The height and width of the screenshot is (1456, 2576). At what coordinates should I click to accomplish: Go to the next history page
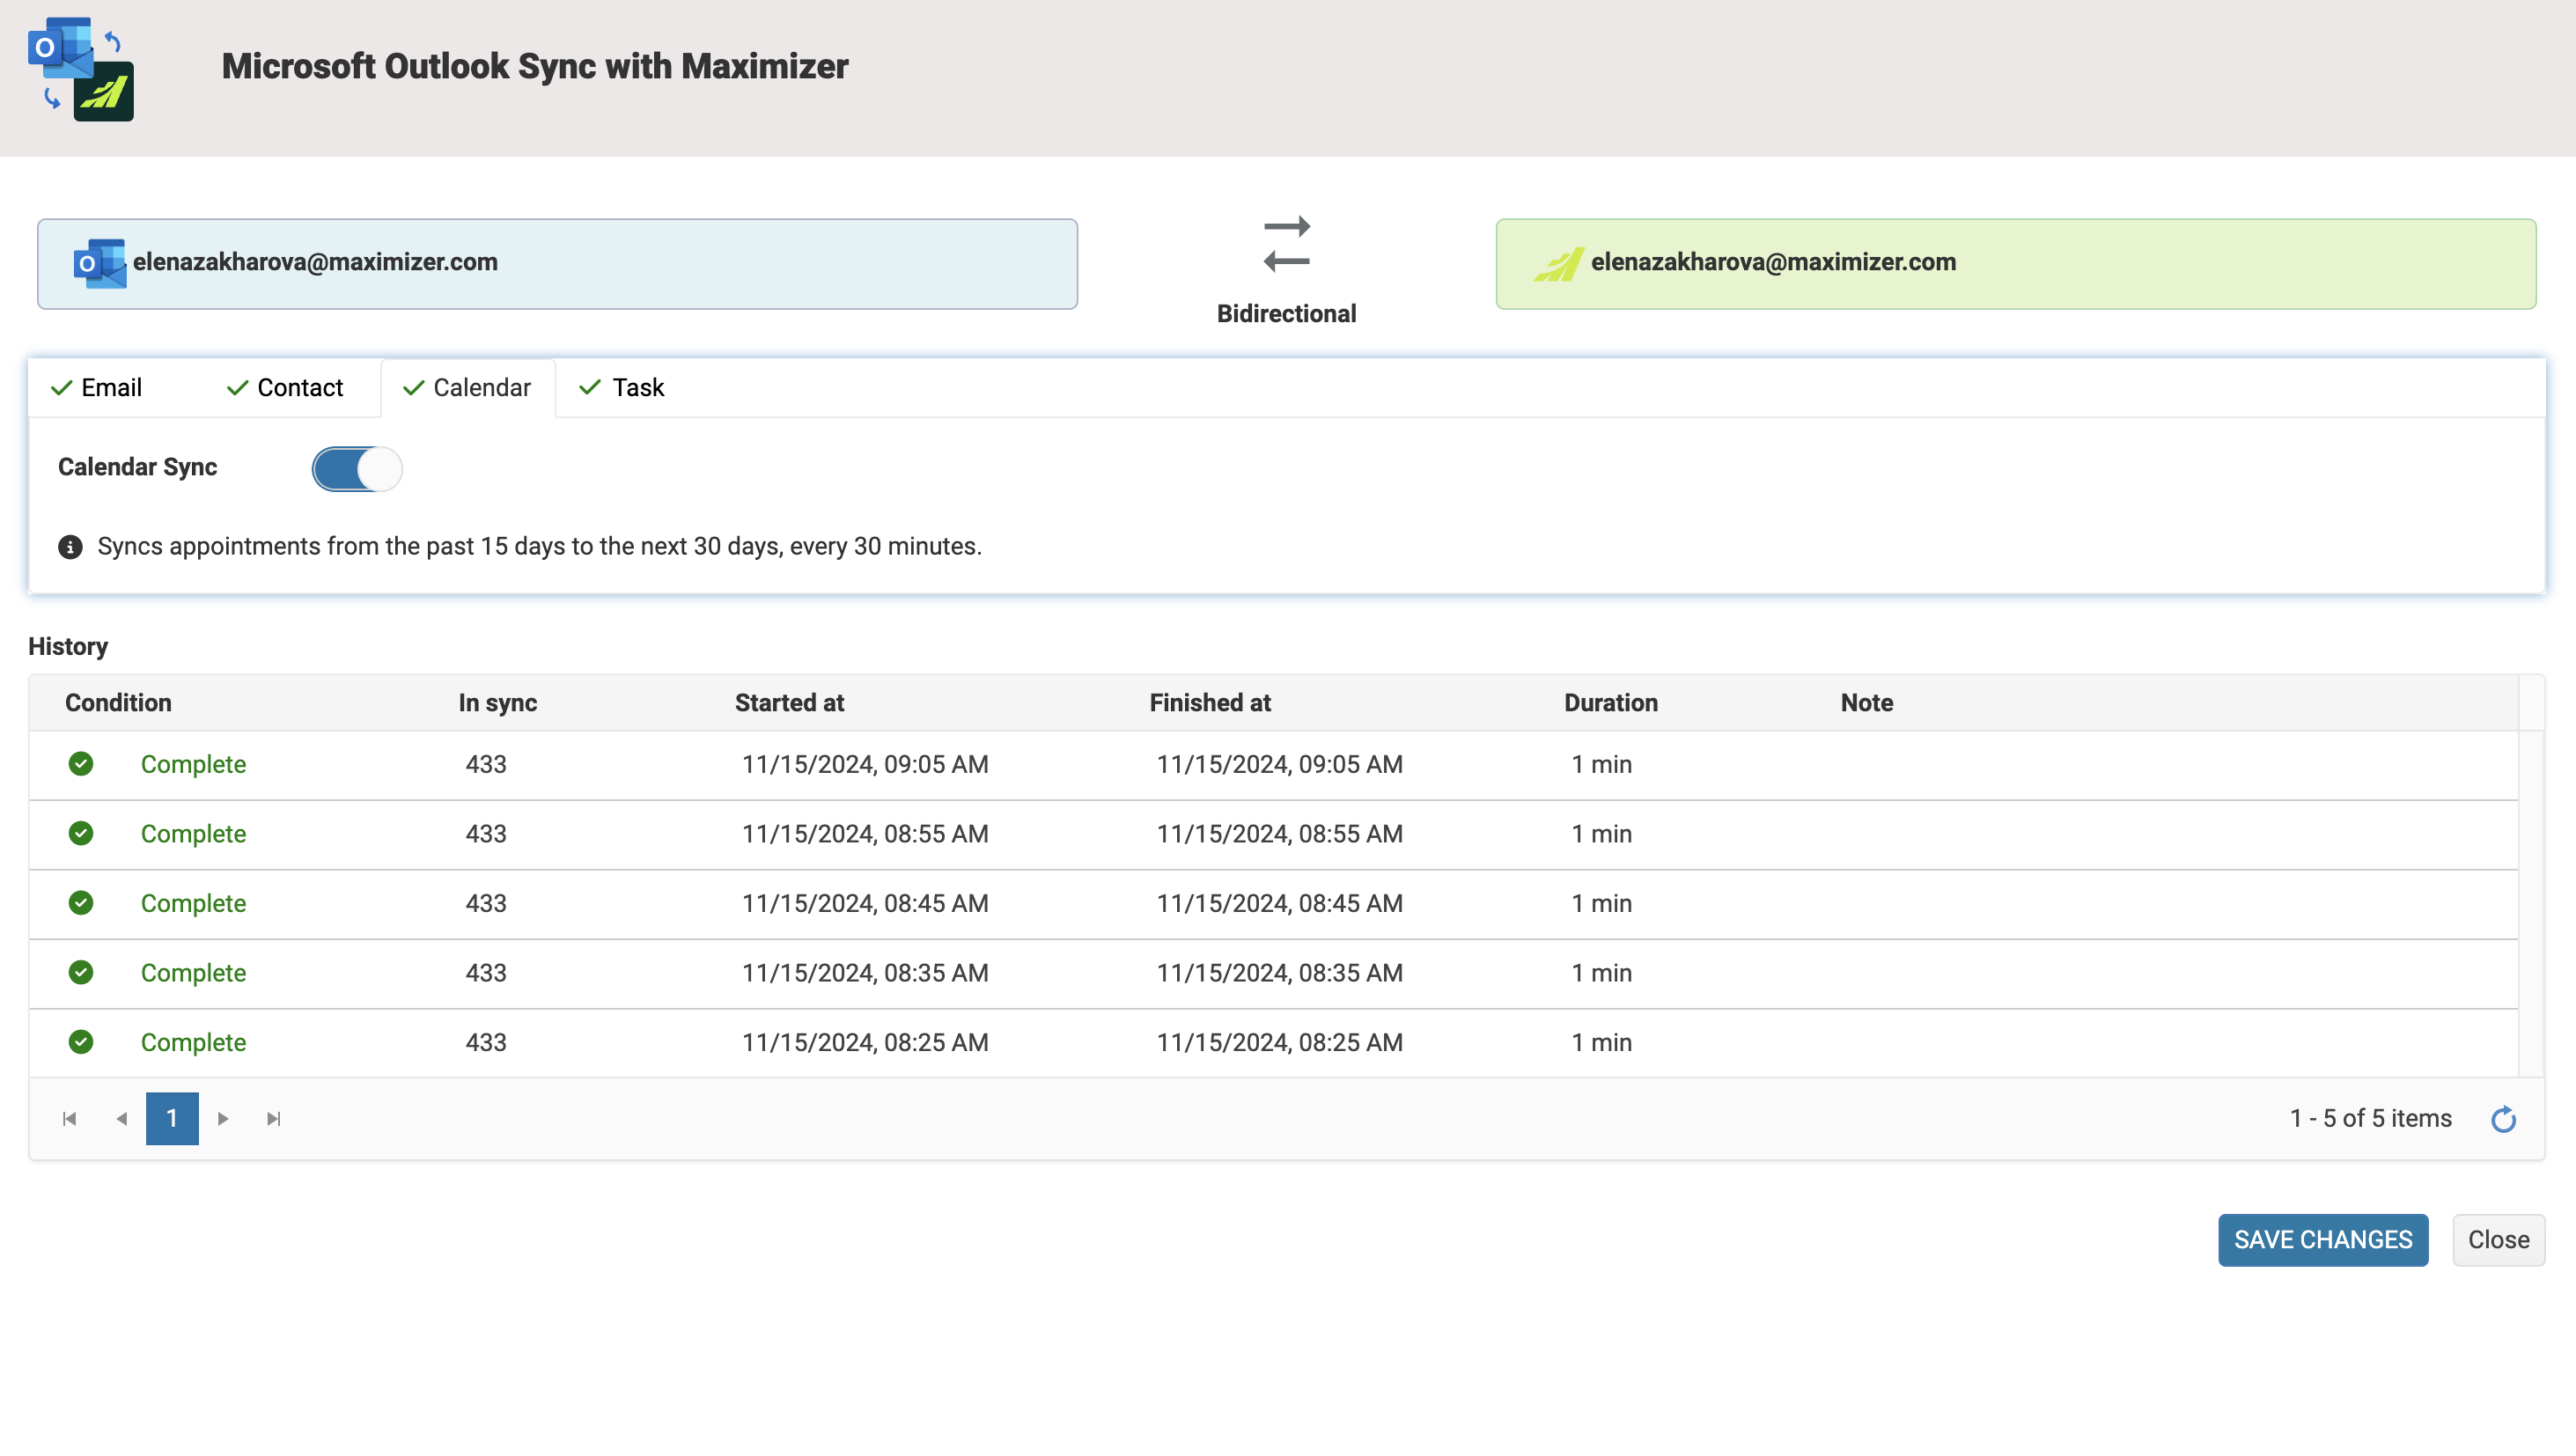tap(223, 1119)
